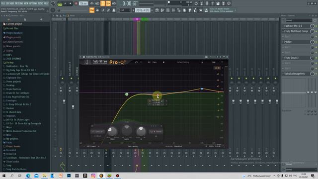Open Fruity Multiband Compressor mixer slot

click(296, 31)
